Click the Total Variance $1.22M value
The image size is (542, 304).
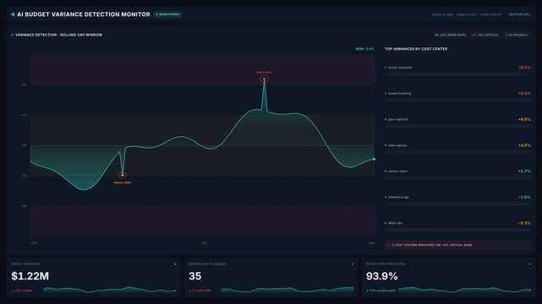pyautogui.click(x=30, y=276)
